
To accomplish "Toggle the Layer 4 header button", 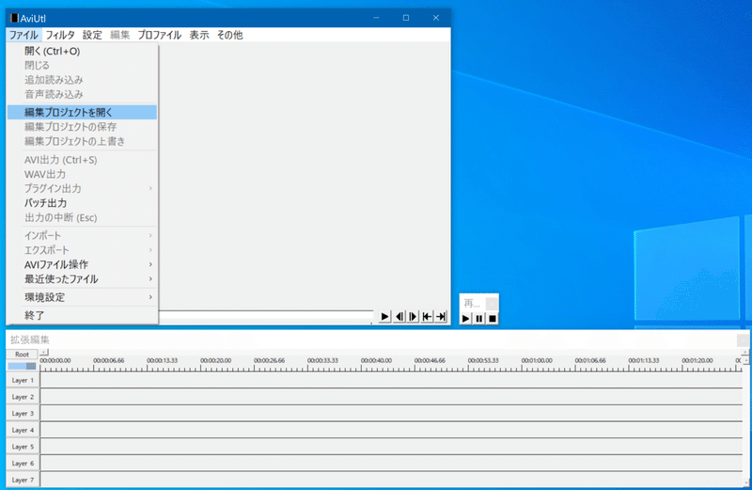I will coord(23,430).
